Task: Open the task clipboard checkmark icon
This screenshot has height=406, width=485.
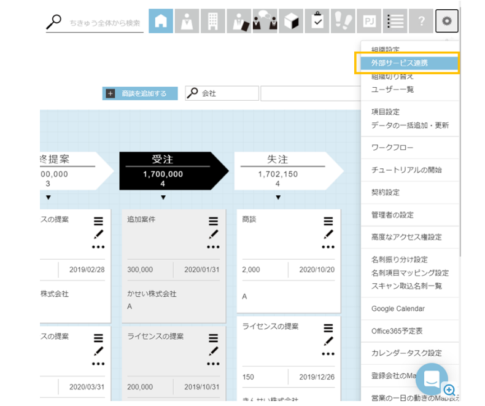Action: (317, 21)
